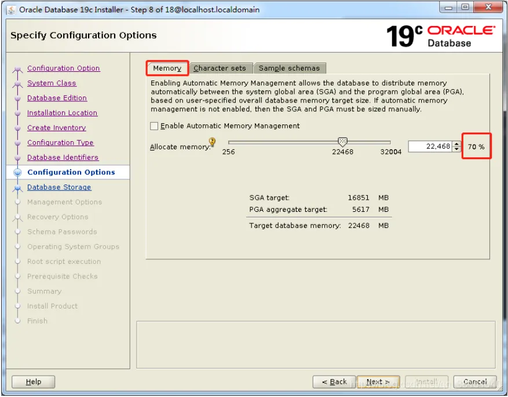The image size is (508, 397).
Task: Click the disabled Management Options step
Action: tap(64, 202)
